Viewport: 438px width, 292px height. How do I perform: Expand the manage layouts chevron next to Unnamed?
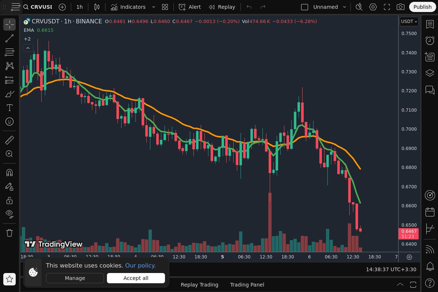click(344, 7)
